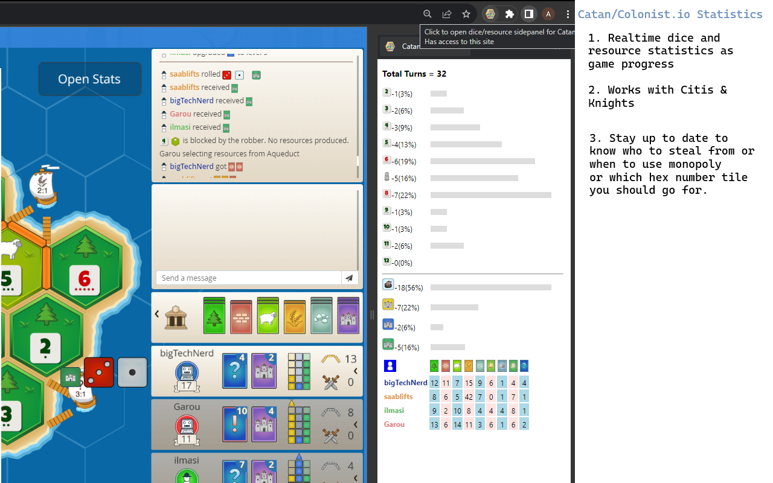773x483 pixels.
Task: Click Garou's exclamation card stack showing 10
Action: 235,424
